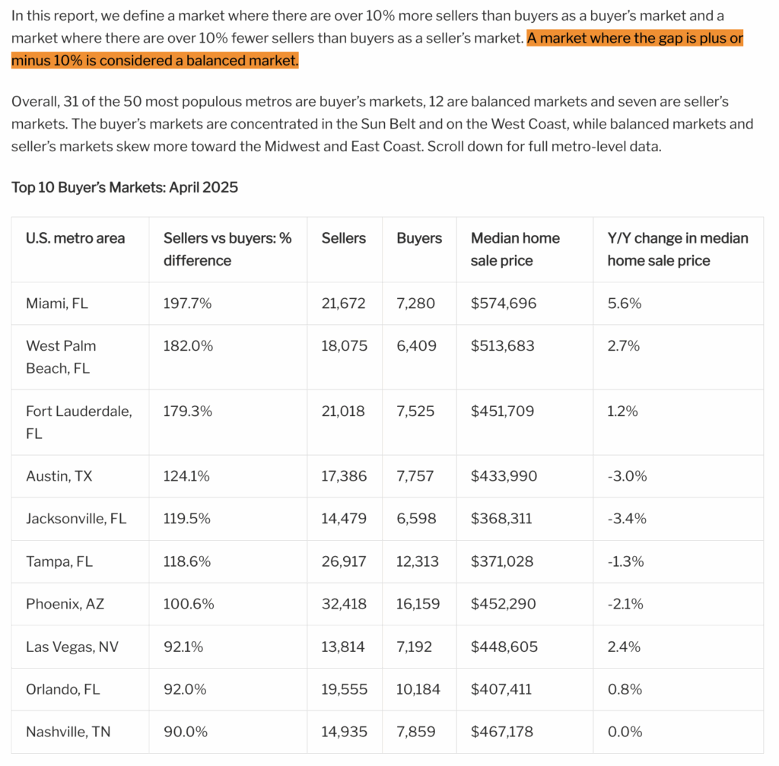Click Miami's 197.7% difference value
Image resolution: width=779 pixels, height=766 pixels.
[187, 304]
